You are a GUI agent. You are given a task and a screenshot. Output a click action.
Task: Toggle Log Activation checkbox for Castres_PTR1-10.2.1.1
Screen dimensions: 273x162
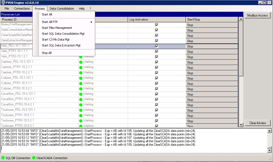click(157, 68)
